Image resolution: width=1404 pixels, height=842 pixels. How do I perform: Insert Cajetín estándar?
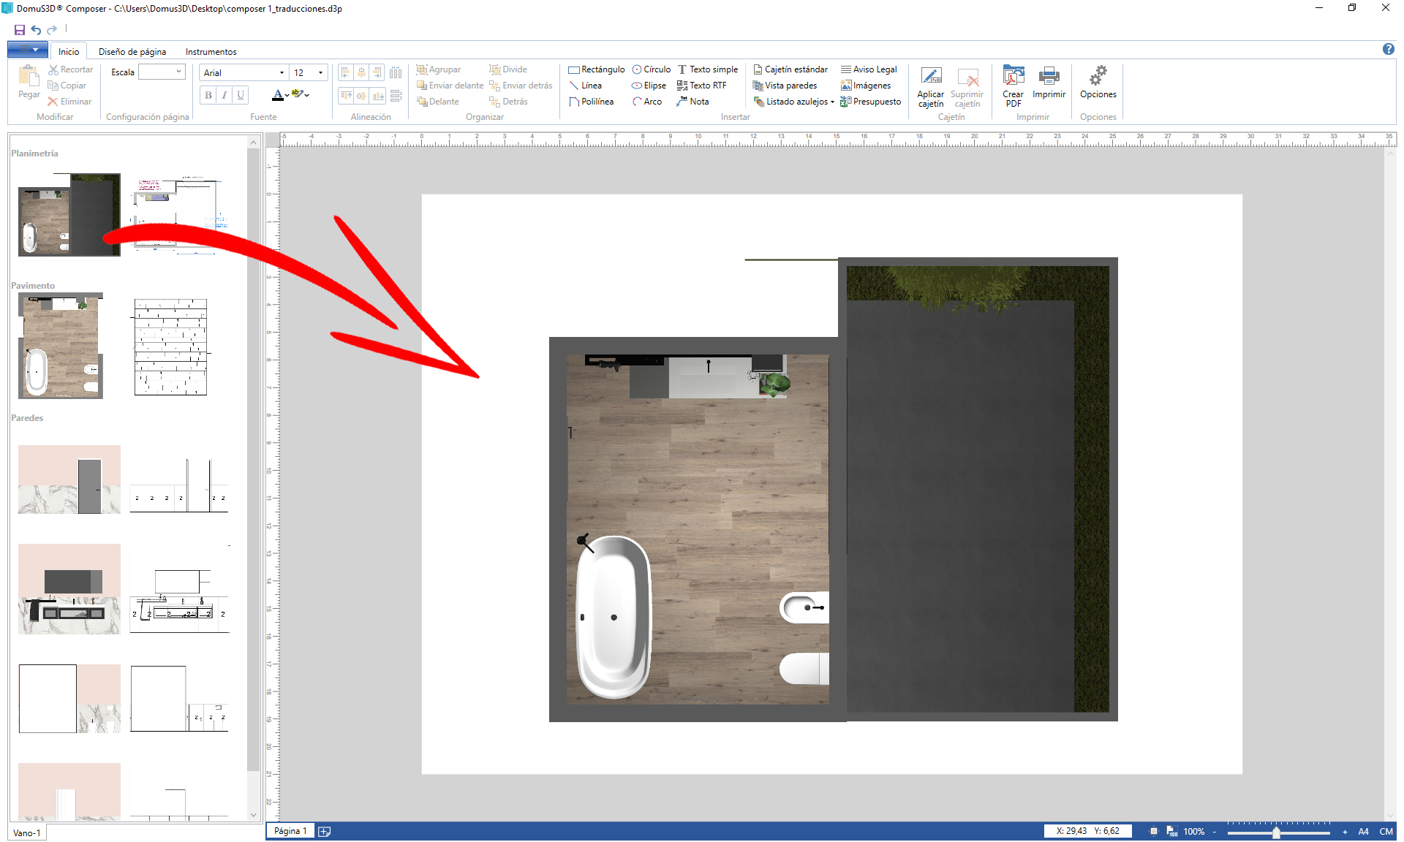click(790, 69)
